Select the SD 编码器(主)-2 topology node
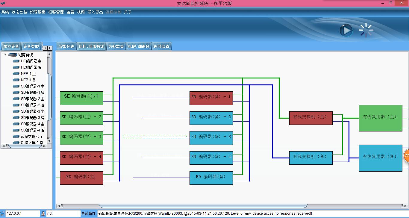 click(81, 118)
